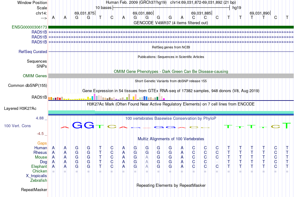
Task: Open the Basewise Conservation by PhyloP title
Action: pos(171,118)
